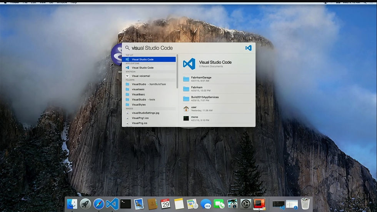
Task: Open the mono recent item
Action: coord(218,119)
